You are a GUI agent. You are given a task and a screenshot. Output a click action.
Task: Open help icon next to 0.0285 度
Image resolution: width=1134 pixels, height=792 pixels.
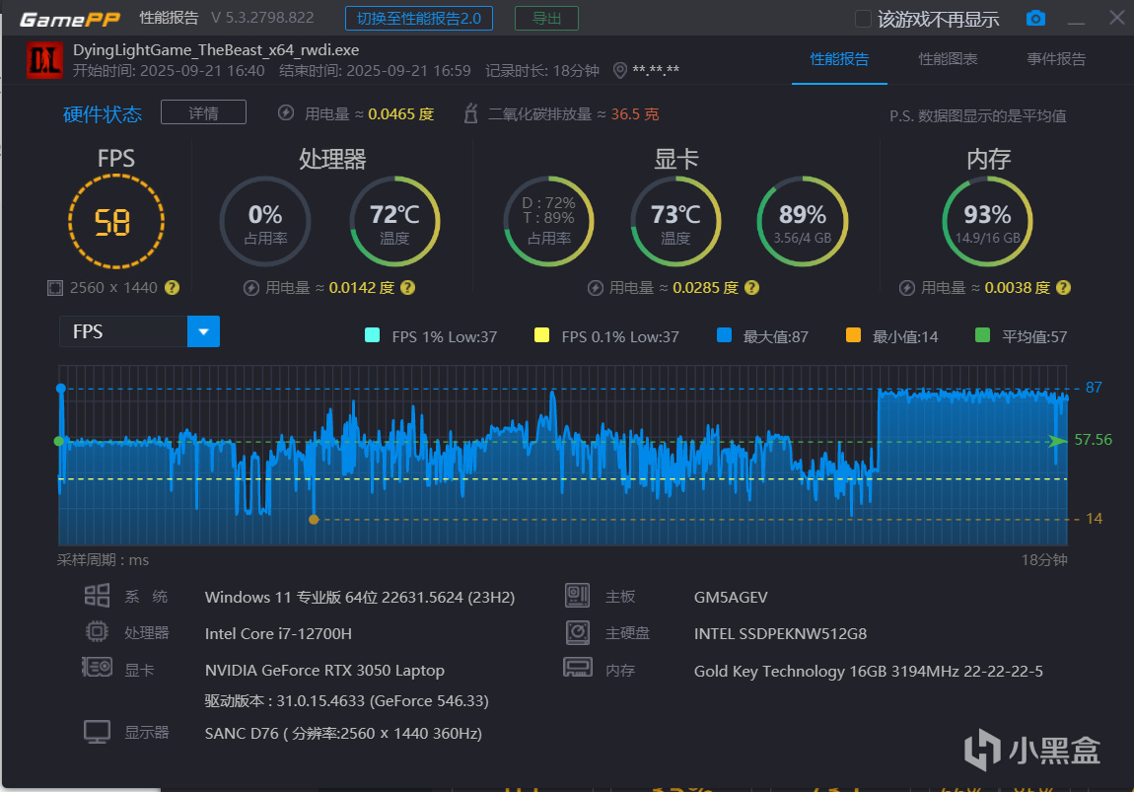pyautogui.click(x=752, y=288)
